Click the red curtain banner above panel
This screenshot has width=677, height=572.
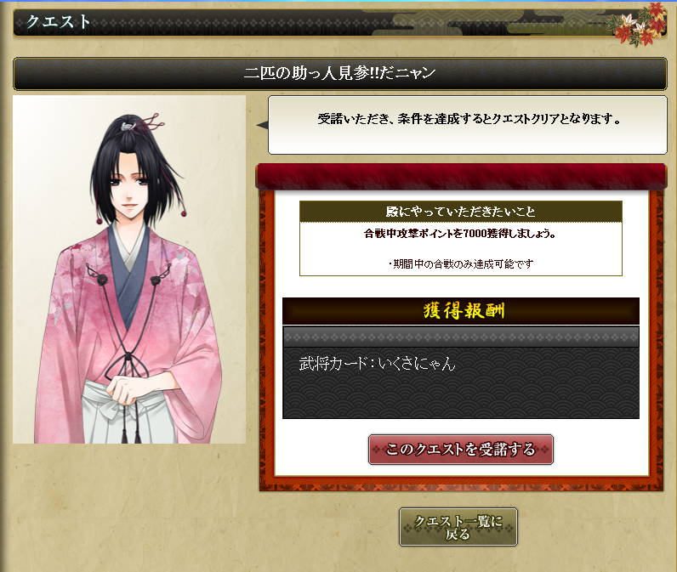461,177
